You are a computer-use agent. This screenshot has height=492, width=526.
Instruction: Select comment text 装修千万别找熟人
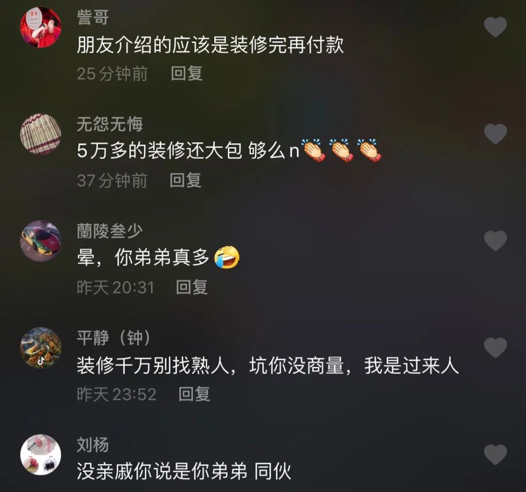point(153,365)
